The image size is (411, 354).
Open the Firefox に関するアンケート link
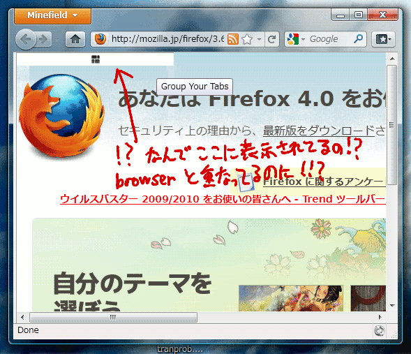click(x=324, y=182)
